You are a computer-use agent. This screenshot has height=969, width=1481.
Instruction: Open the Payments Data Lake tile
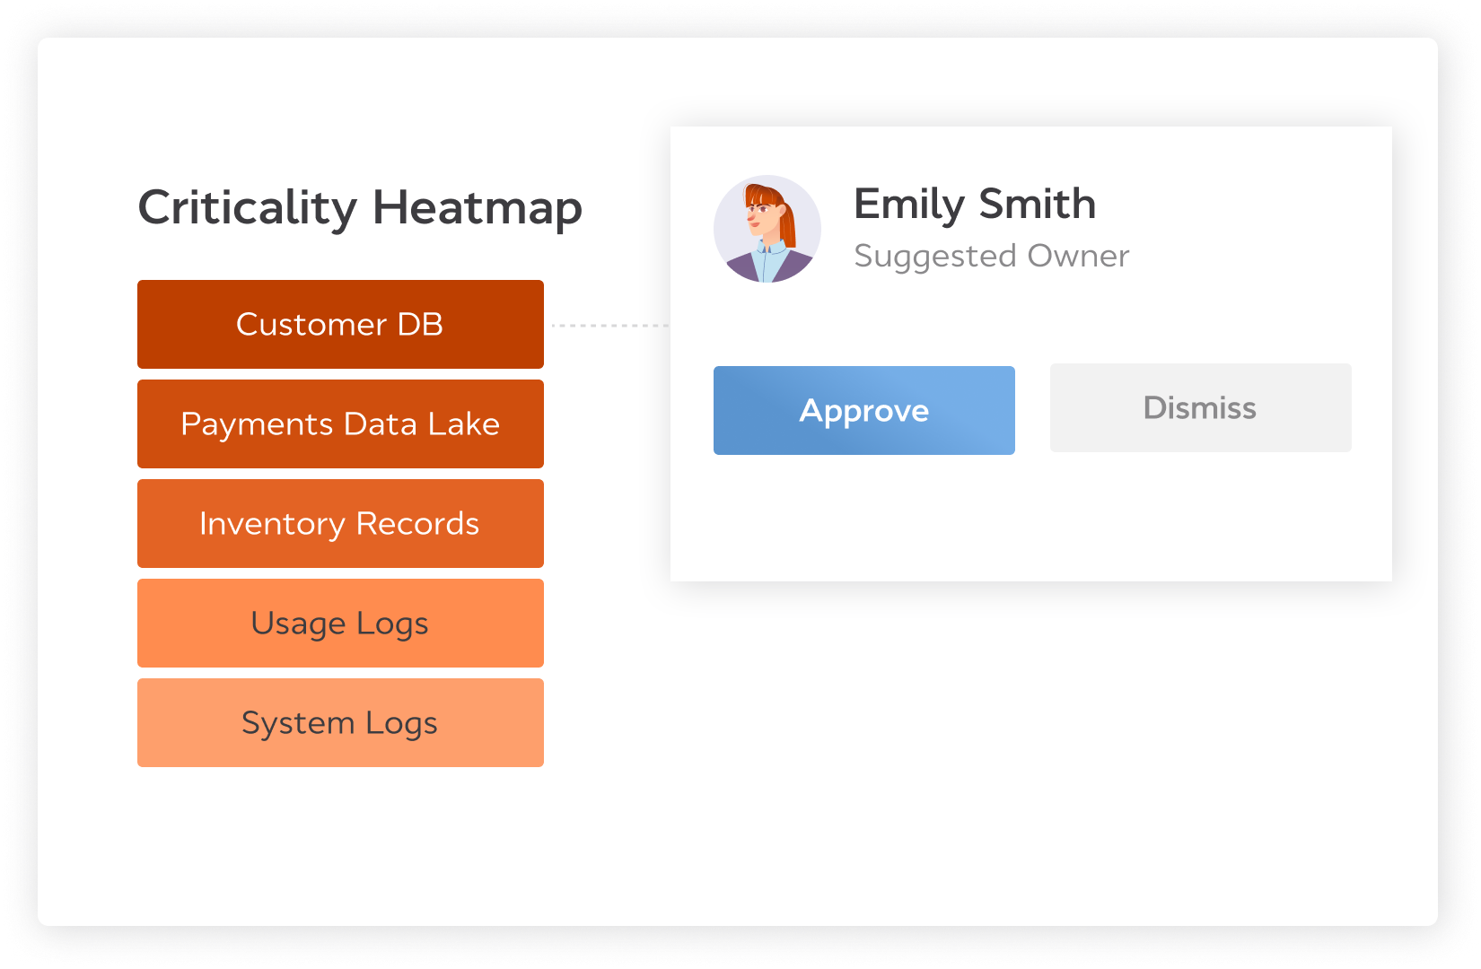pos(340,423)
